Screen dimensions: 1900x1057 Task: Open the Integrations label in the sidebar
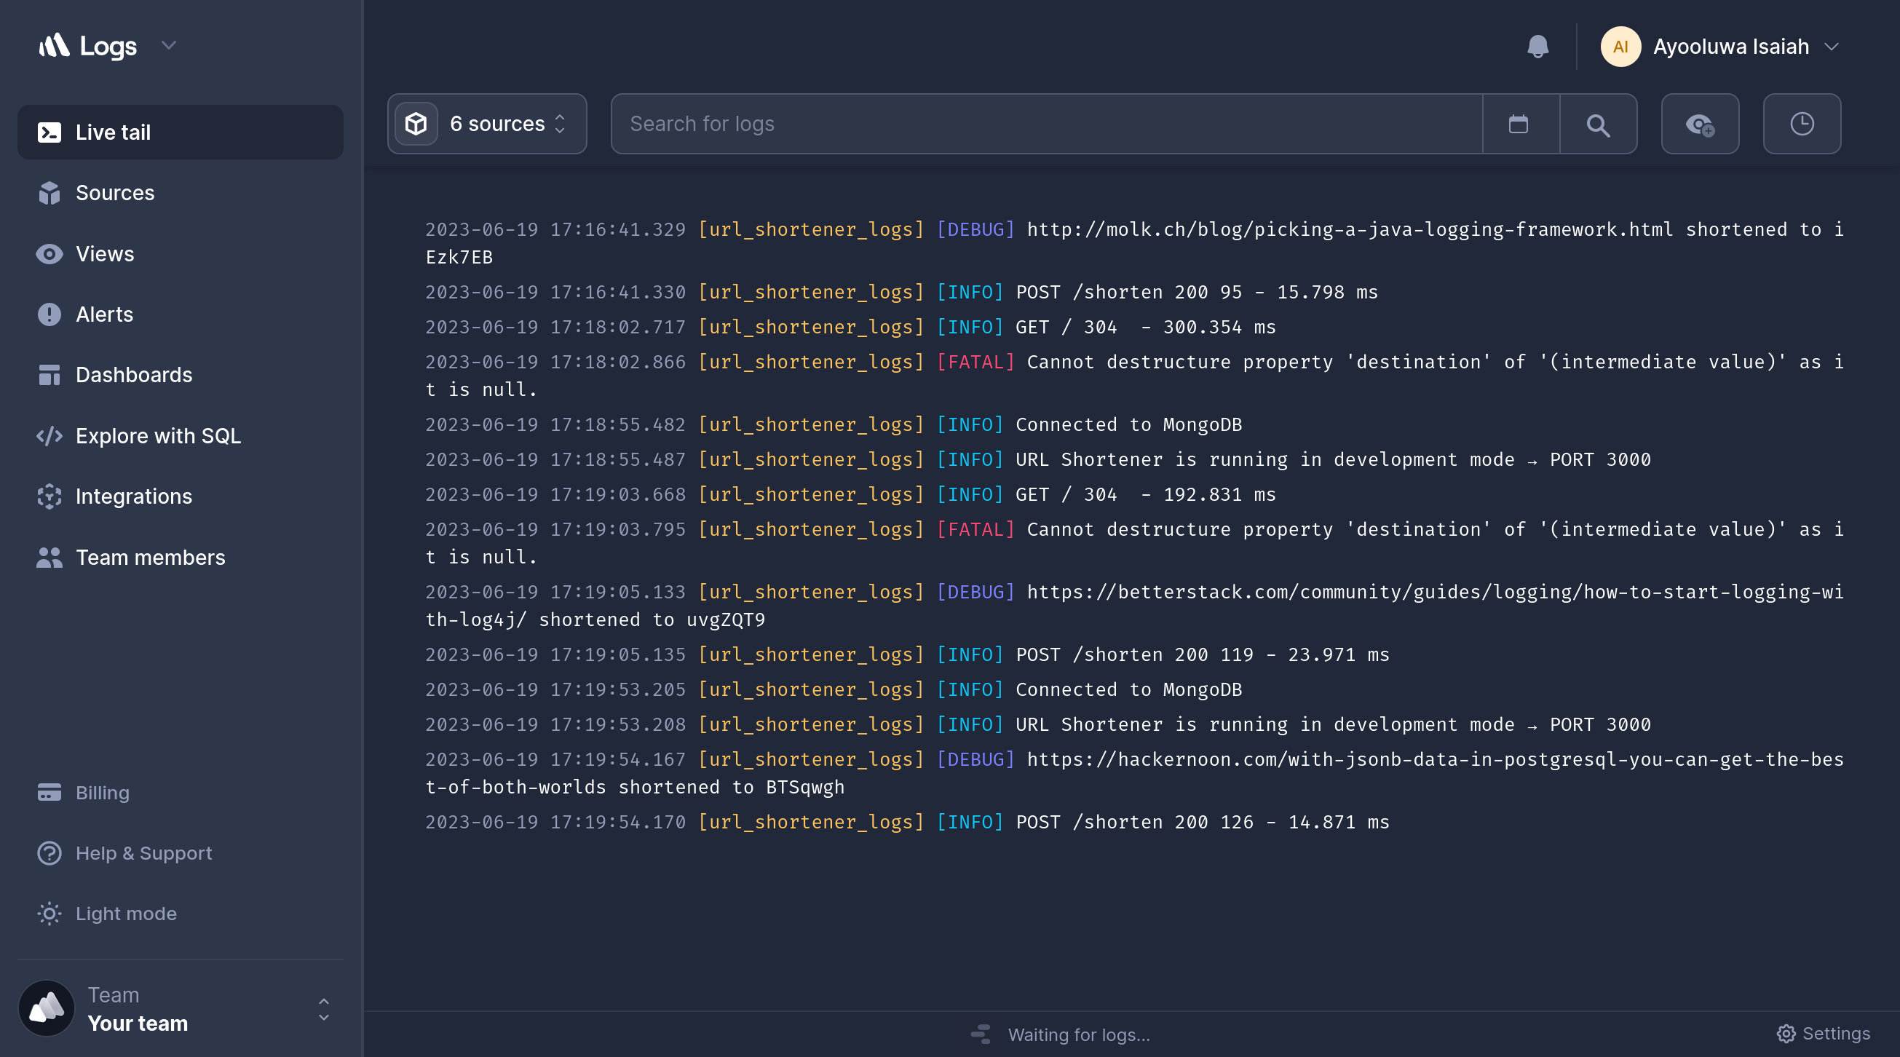tap(133, 496)
